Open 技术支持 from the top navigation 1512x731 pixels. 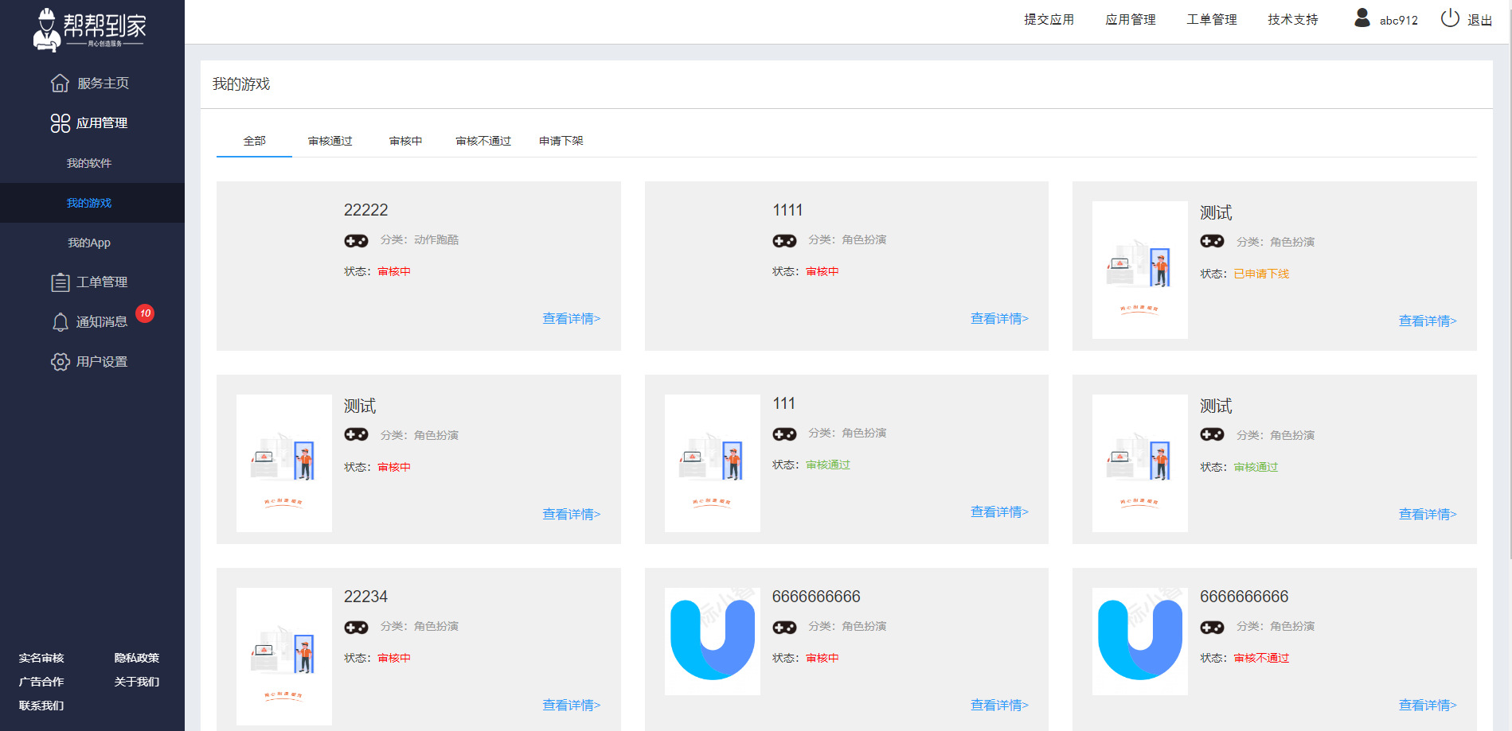(x=1291, y=18)
